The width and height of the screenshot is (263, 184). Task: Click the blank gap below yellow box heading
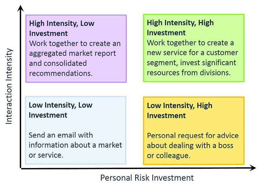193,125
